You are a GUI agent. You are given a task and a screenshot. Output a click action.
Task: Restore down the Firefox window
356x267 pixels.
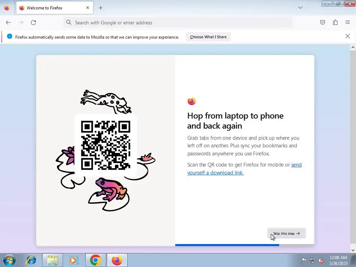[338, 3]
